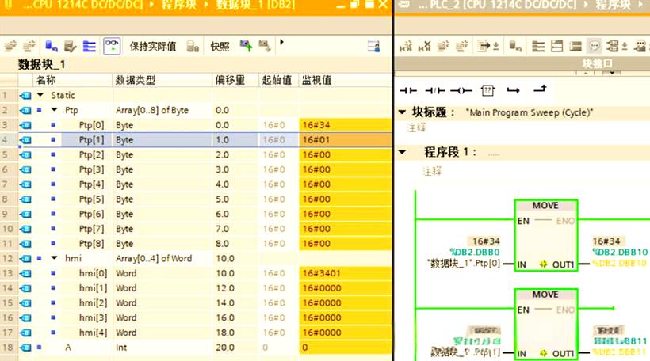
Task: Click the 保持实际值 button
Action: tap(152, 47)
